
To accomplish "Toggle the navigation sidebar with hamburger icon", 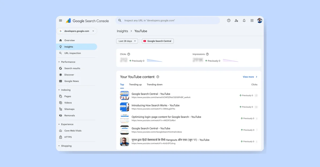I will coord(61,20).
